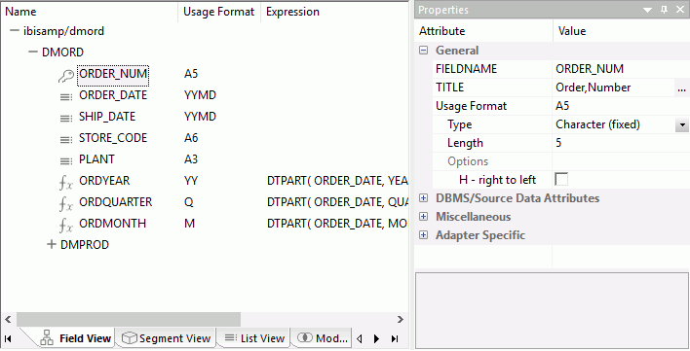The image size is (690, 351).
Task: Click the Length value field showing 5
Action: tap(621, 143)
